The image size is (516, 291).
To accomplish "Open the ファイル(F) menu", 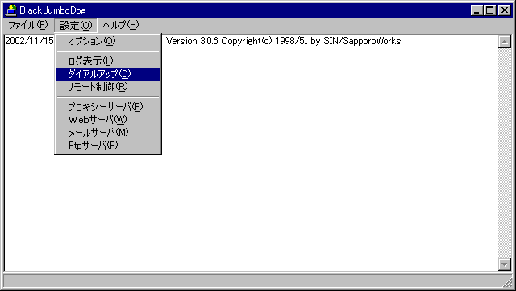I will pos(27,25).
